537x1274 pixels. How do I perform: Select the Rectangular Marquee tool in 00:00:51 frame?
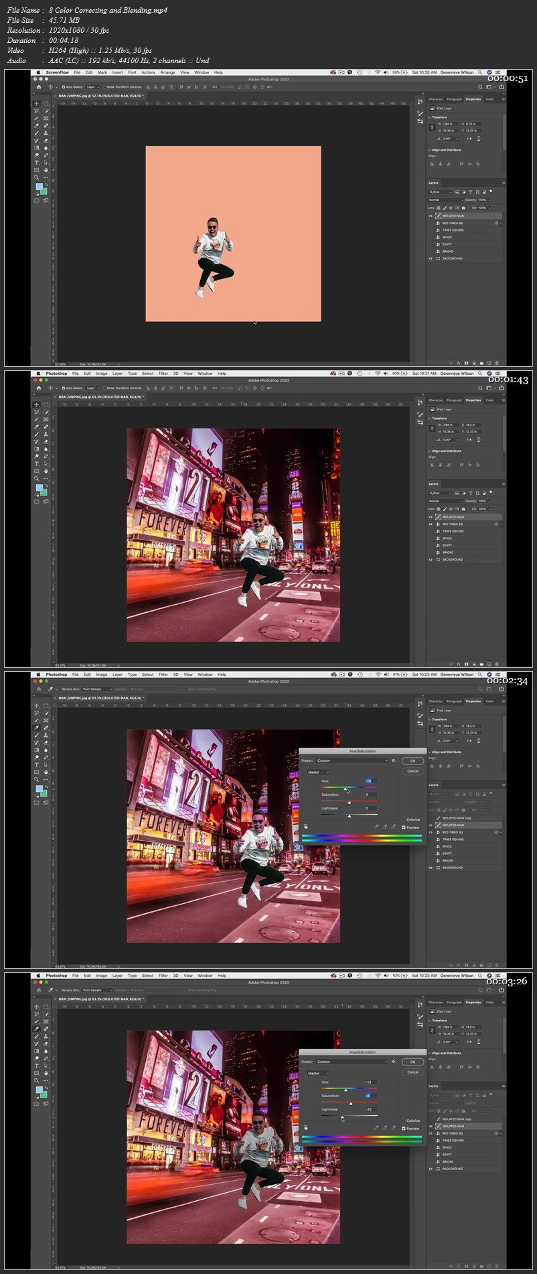46,104
